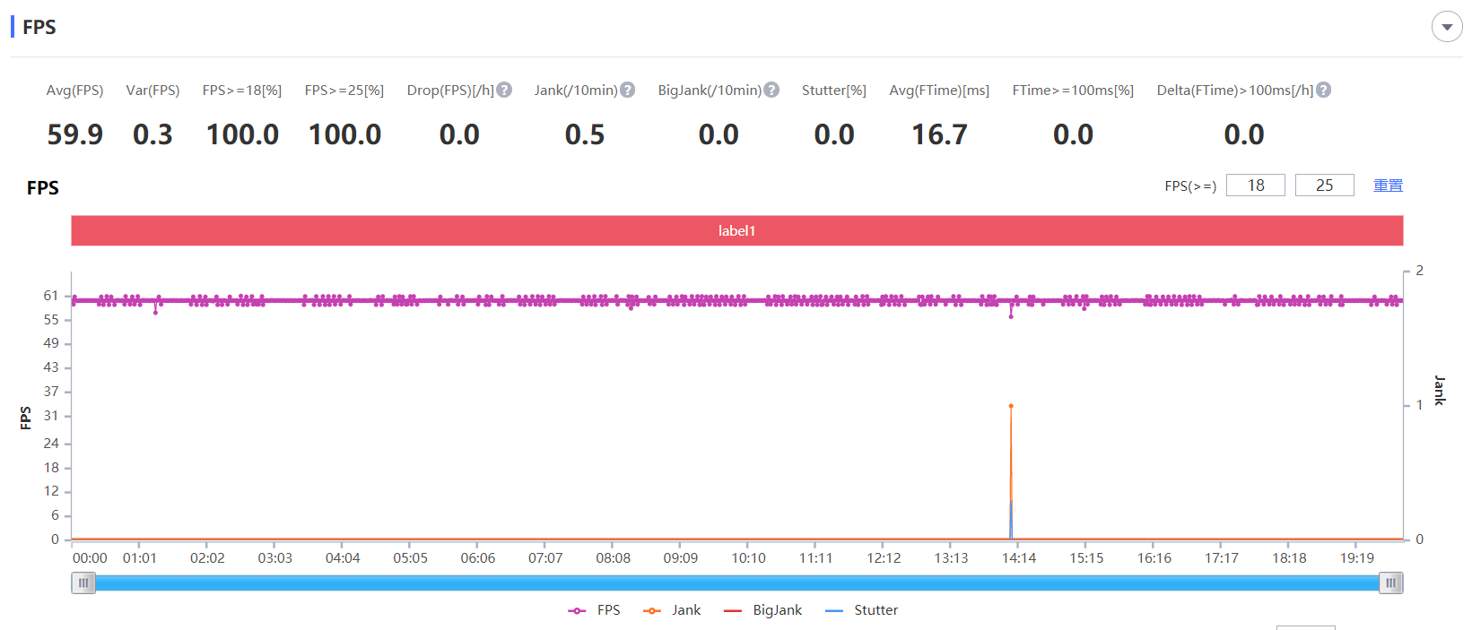Click the FPS dip point near 14:14

[1011, 316]
